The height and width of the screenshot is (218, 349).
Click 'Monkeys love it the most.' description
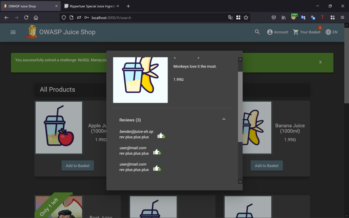tap(195, 66)
